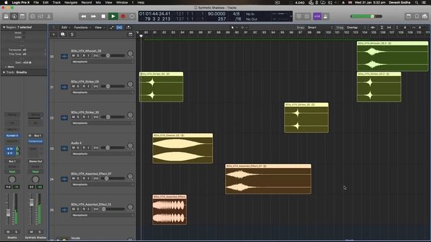Click the Rewind transport button
This screenshot has height=242, width=431.
(x=84, y=16)
